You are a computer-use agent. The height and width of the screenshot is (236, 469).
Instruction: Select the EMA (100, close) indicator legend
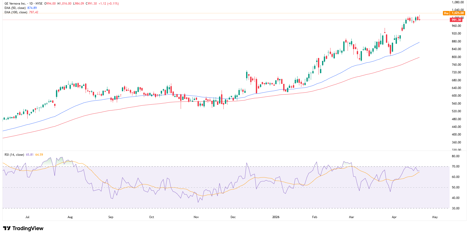pyautogui.click(x=16, y=12)
